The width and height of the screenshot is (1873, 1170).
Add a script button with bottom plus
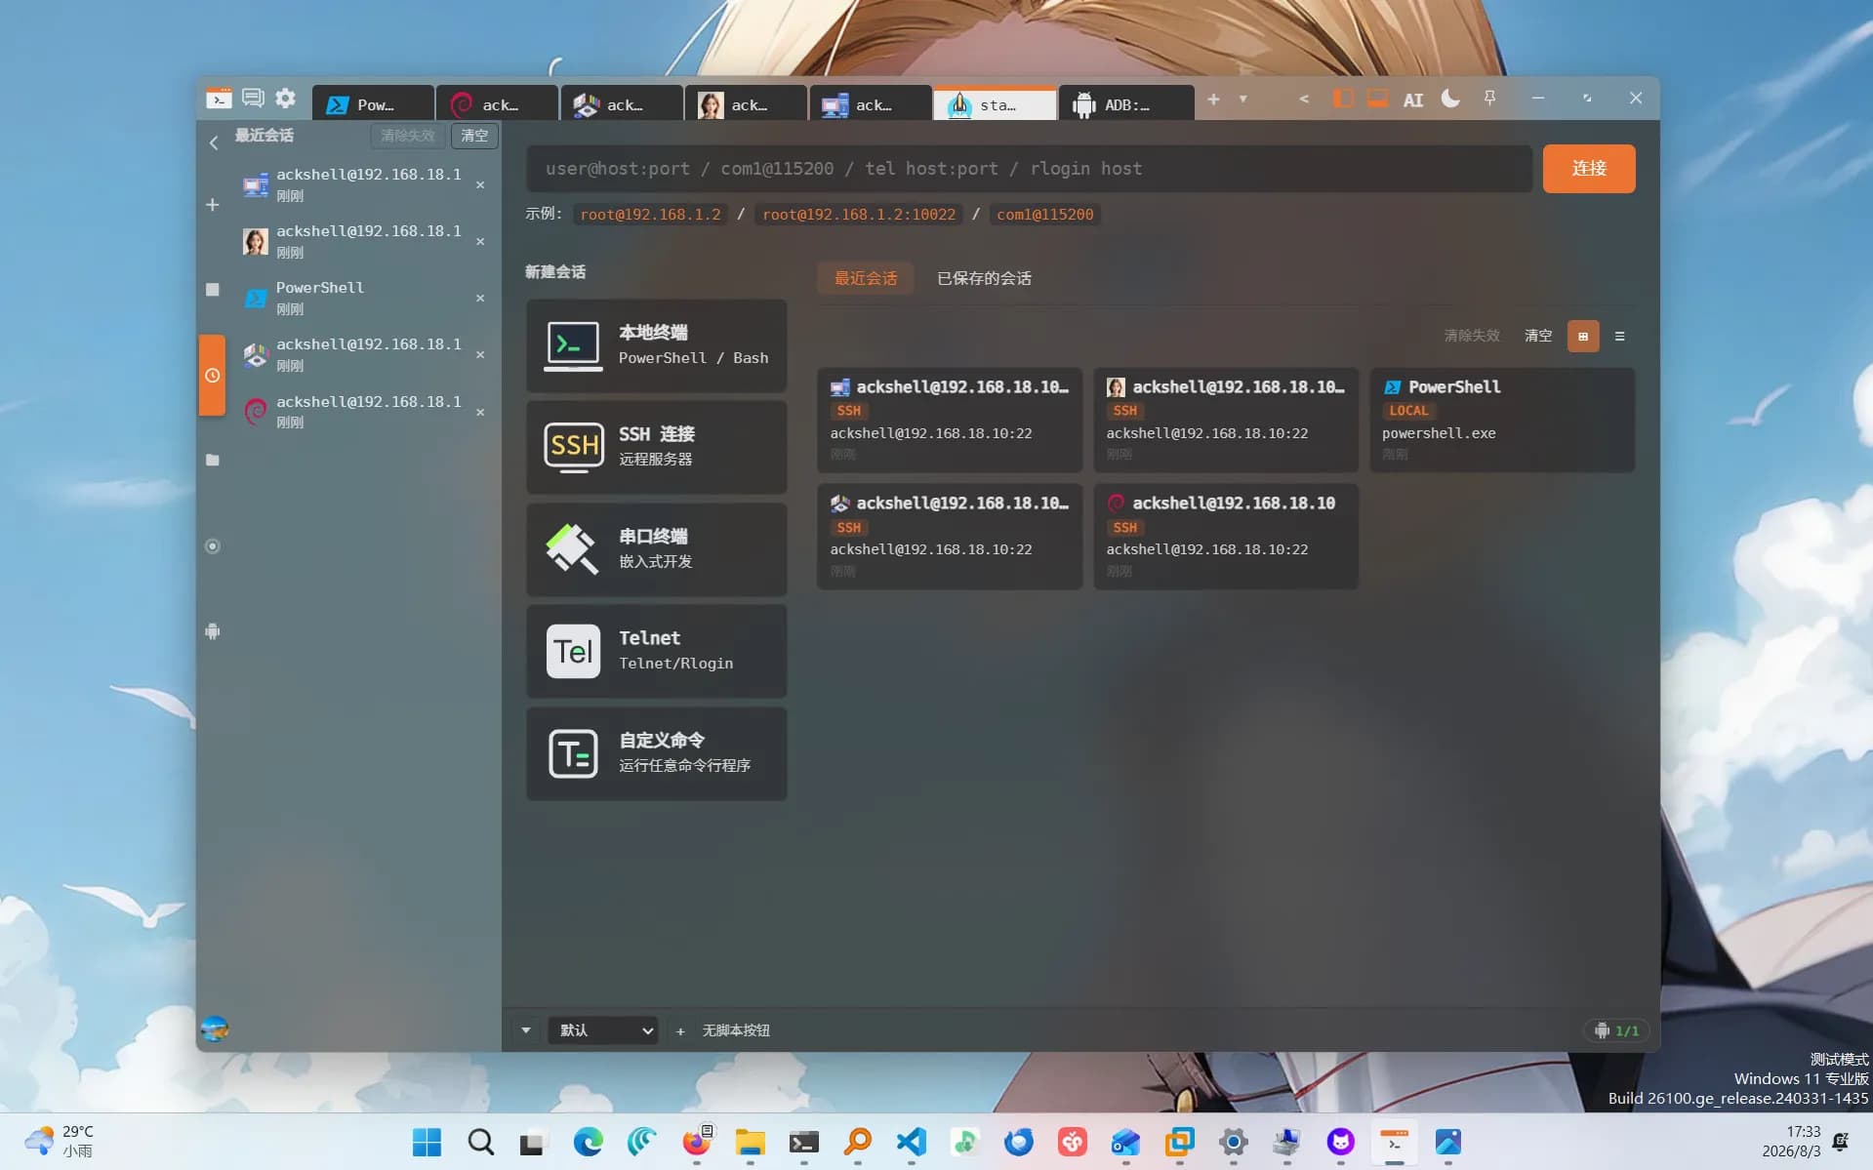click(680, 1031)
